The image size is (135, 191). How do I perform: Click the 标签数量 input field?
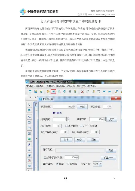[63, 107]
